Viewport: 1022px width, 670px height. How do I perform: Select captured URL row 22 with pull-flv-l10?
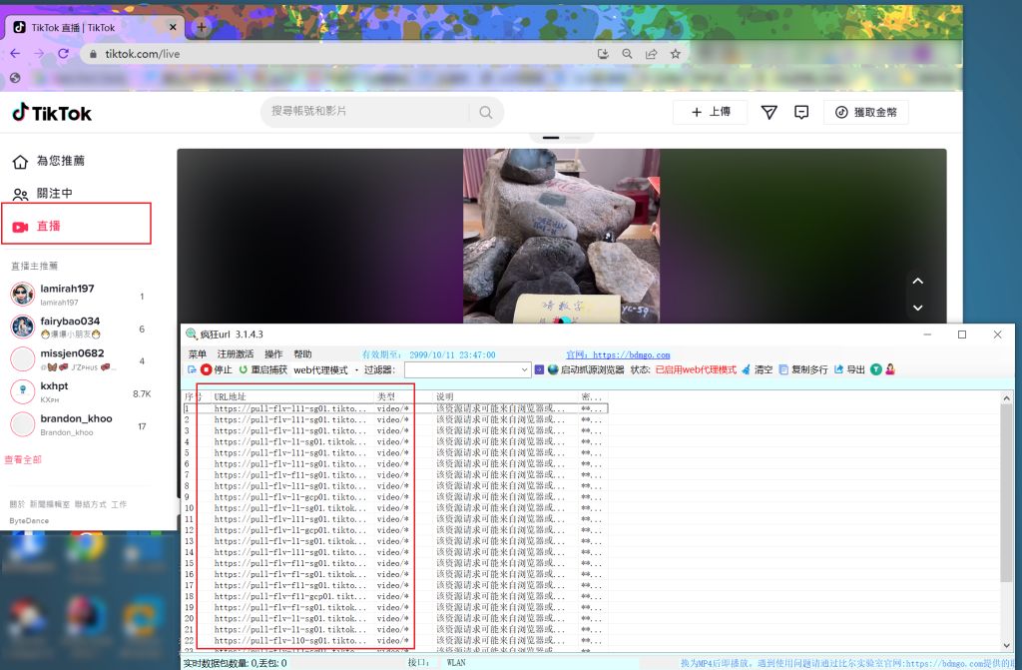(x=395, y=641)
